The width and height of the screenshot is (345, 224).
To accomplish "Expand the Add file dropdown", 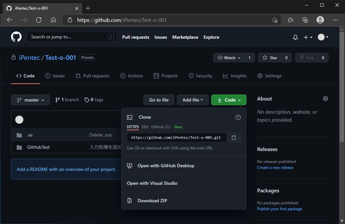I will (x=193, y=100).
